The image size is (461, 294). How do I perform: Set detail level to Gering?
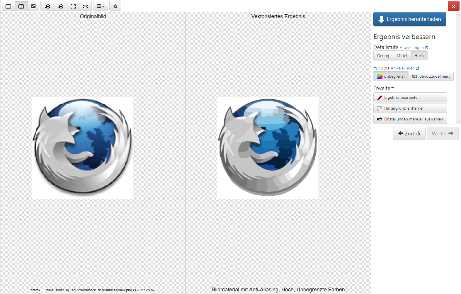(383, 56)
